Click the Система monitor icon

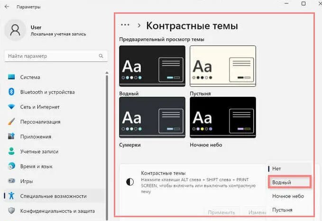coord(11,77)
